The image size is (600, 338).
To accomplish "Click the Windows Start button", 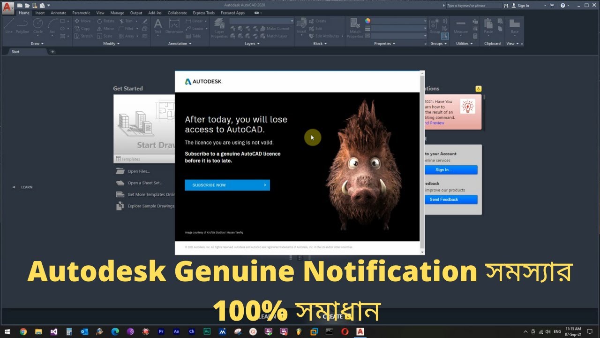I will [x=8, y=331].
